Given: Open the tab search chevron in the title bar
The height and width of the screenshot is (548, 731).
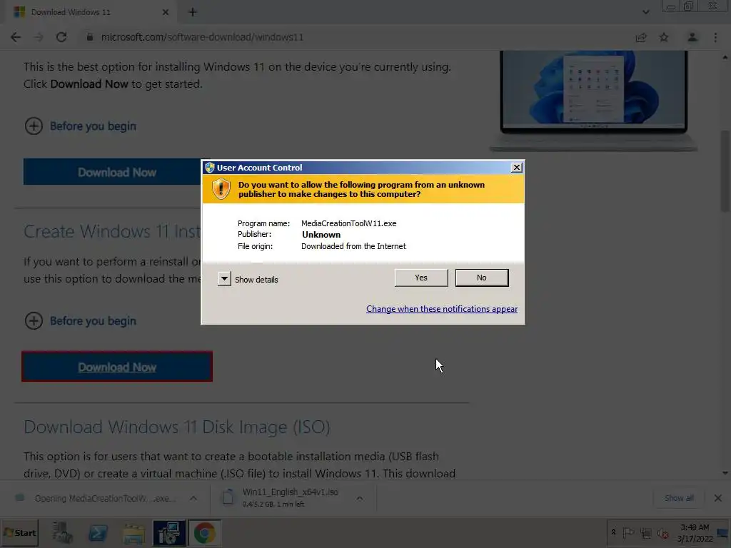Looking at the screenshot, I should pyautogui.click(x=645, y=12).
